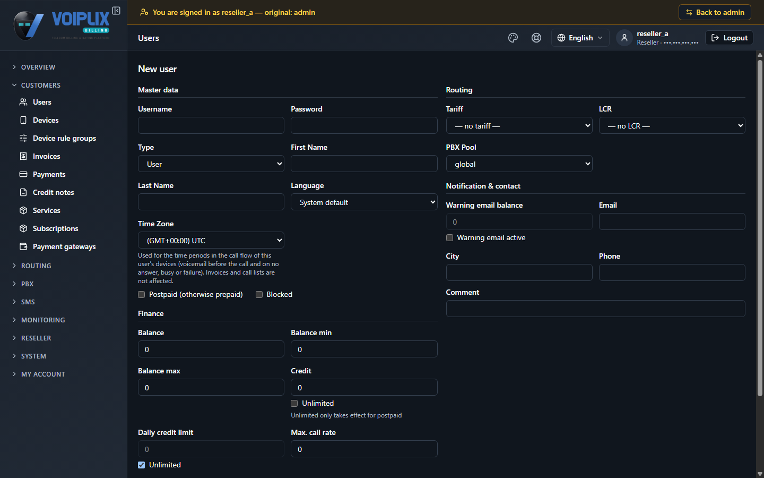
Task: Click the Logout button
Action: (x=729, y=38)
